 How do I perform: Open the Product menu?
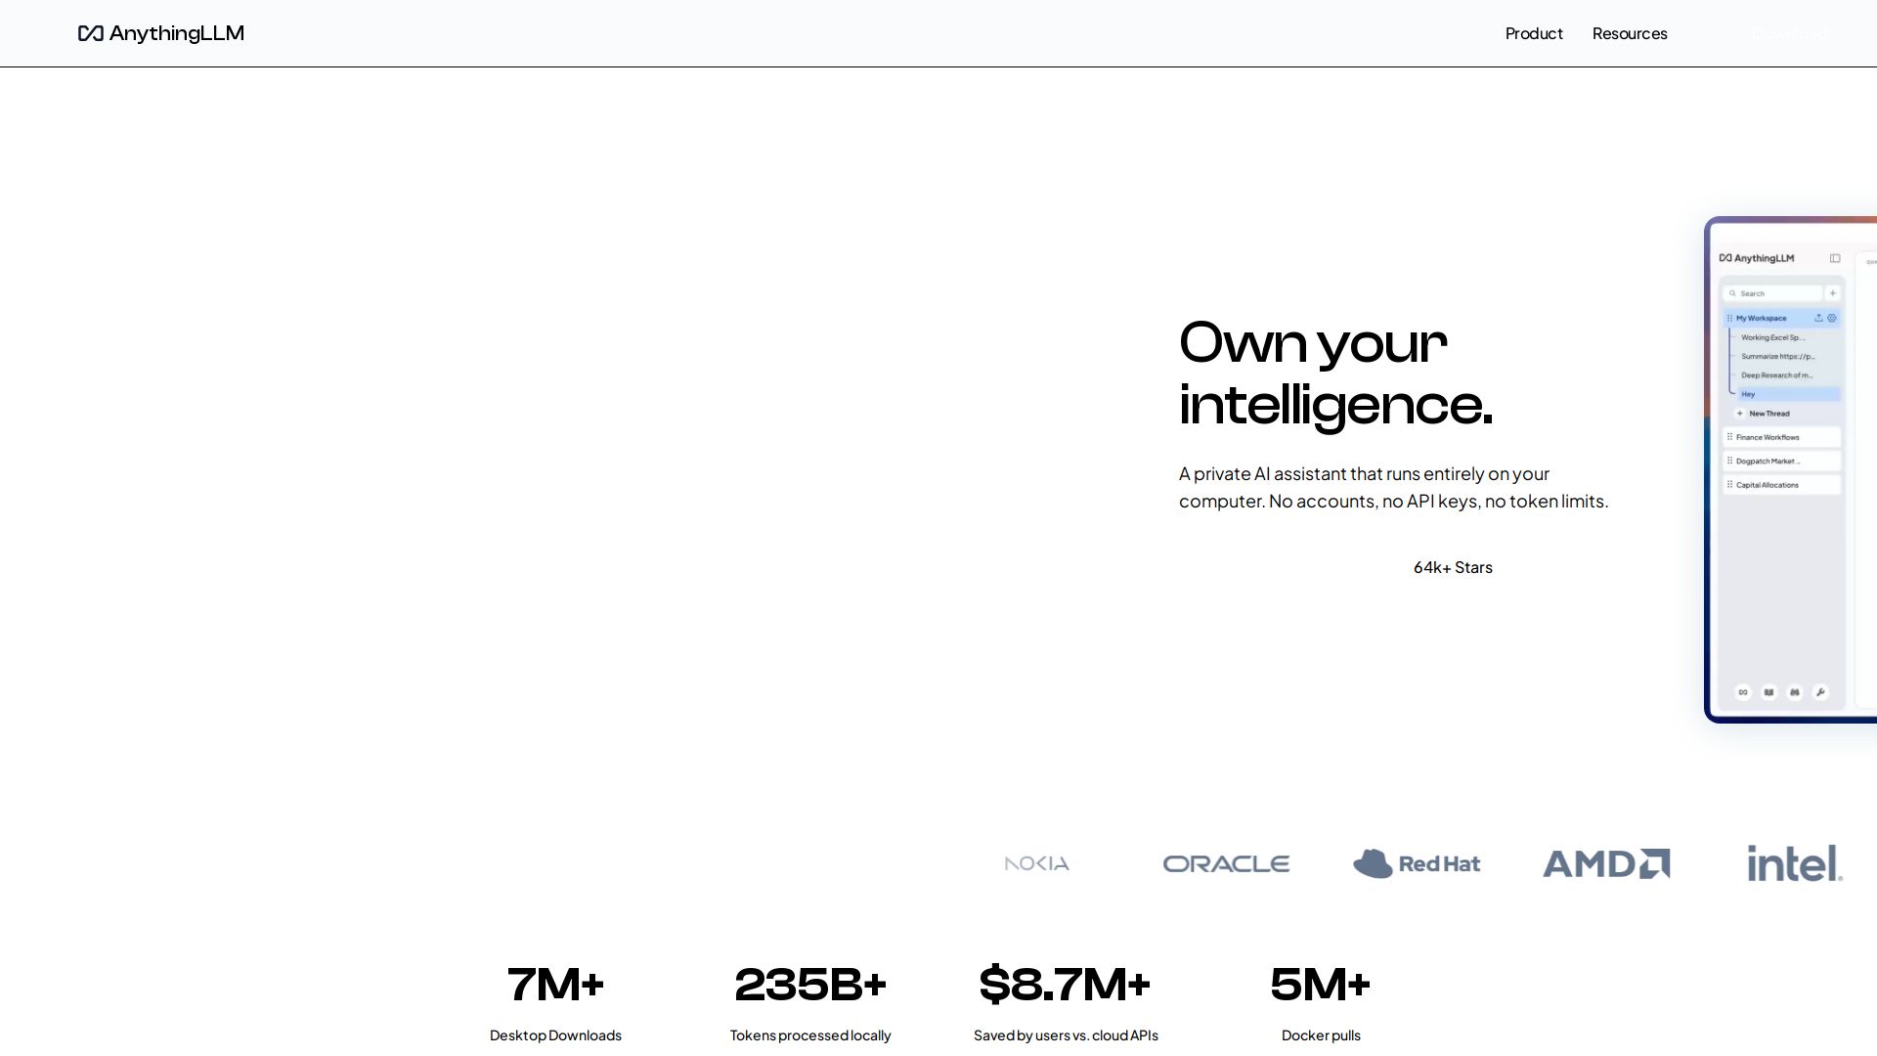1534,33
